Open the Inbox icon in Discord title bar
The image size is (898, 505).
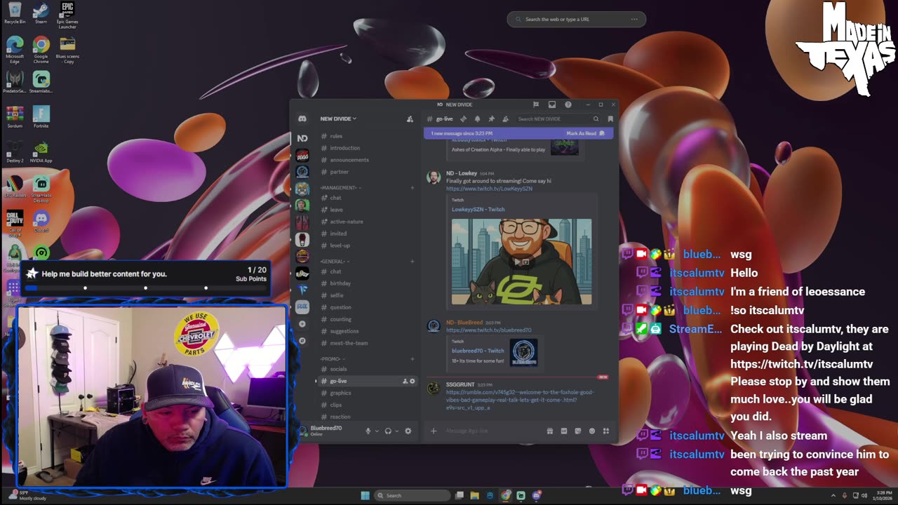tap(552, 105)
